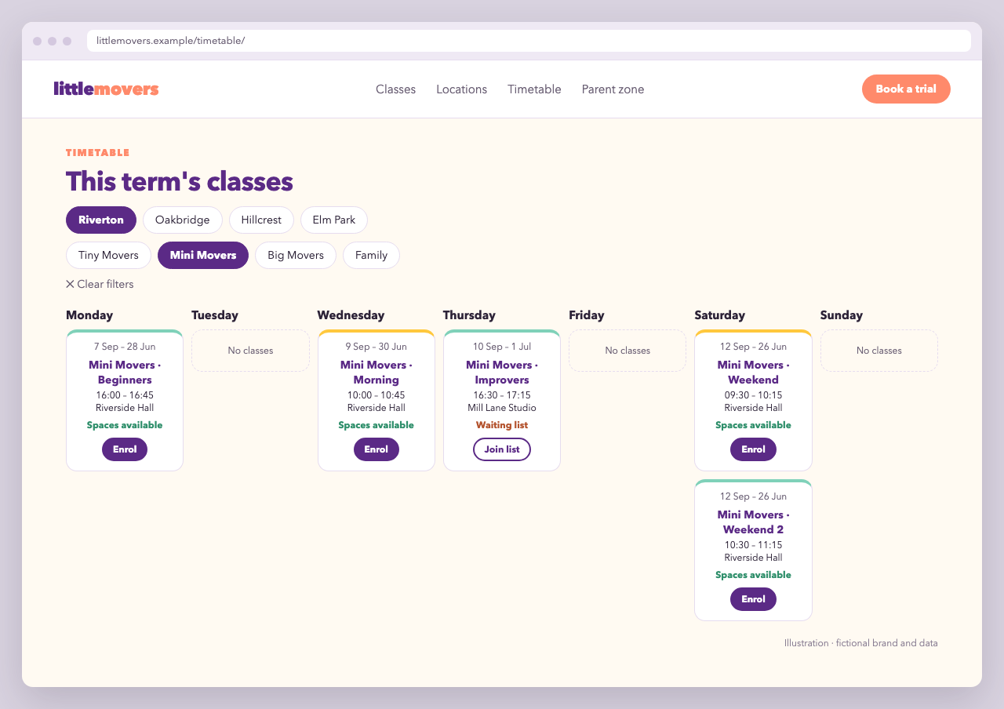Click the Mini Movers · Beginners title
1004x709 pixels.
tap(125, 373)
